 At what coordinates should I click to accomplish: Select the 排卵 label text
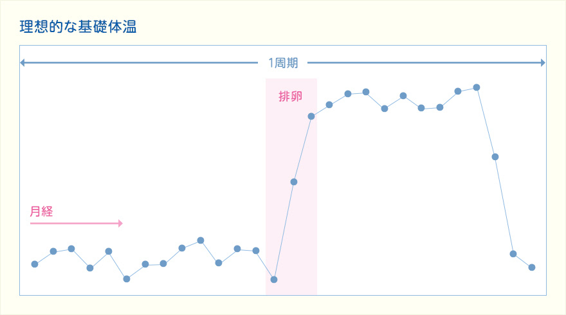coord(290,96)
